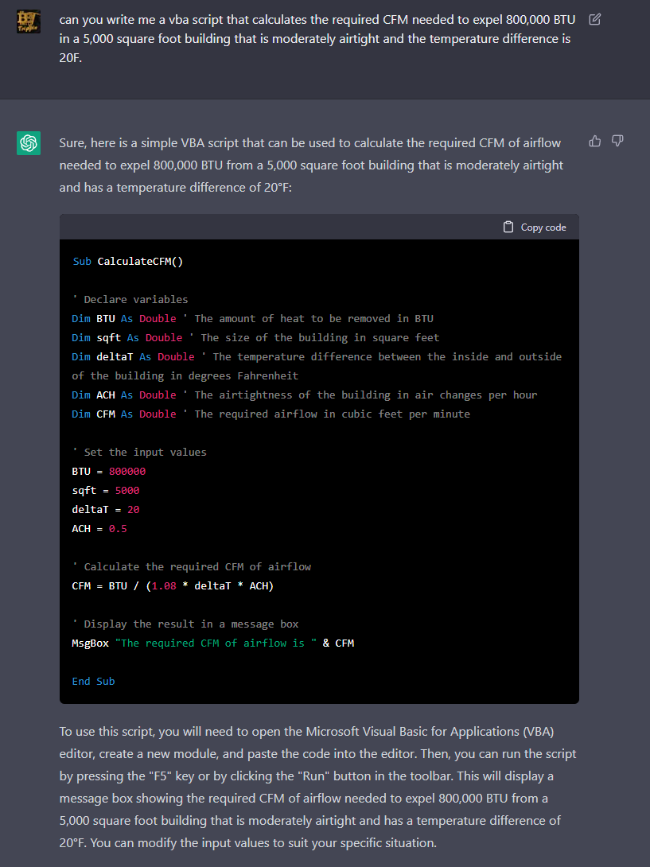Click the user's prompt about VBA script
Screen dimensions: 650x867
317,39
